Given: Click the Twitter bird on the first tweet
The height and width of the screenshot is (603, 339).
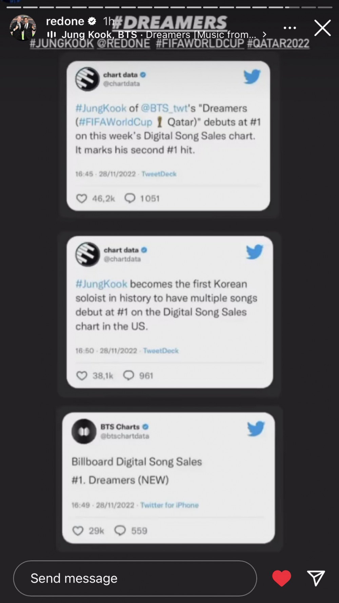Looking at the screenshot, I should [x=252, y=77].
